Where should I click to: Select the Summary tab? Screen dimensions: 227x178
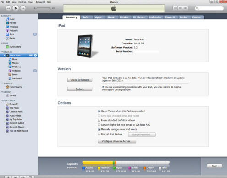coord(71,17)
